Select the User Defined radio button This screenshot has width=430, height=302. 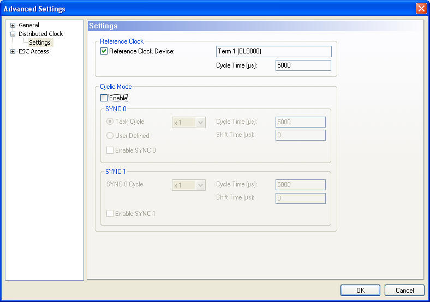click(x=110, y=135)
